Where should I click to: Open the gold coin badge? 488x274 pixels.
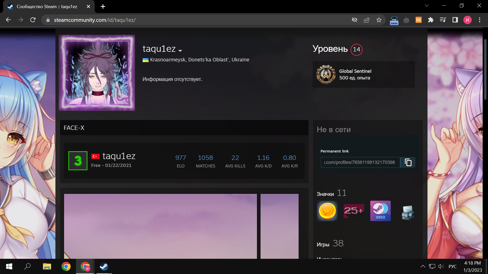click(327, 211)
